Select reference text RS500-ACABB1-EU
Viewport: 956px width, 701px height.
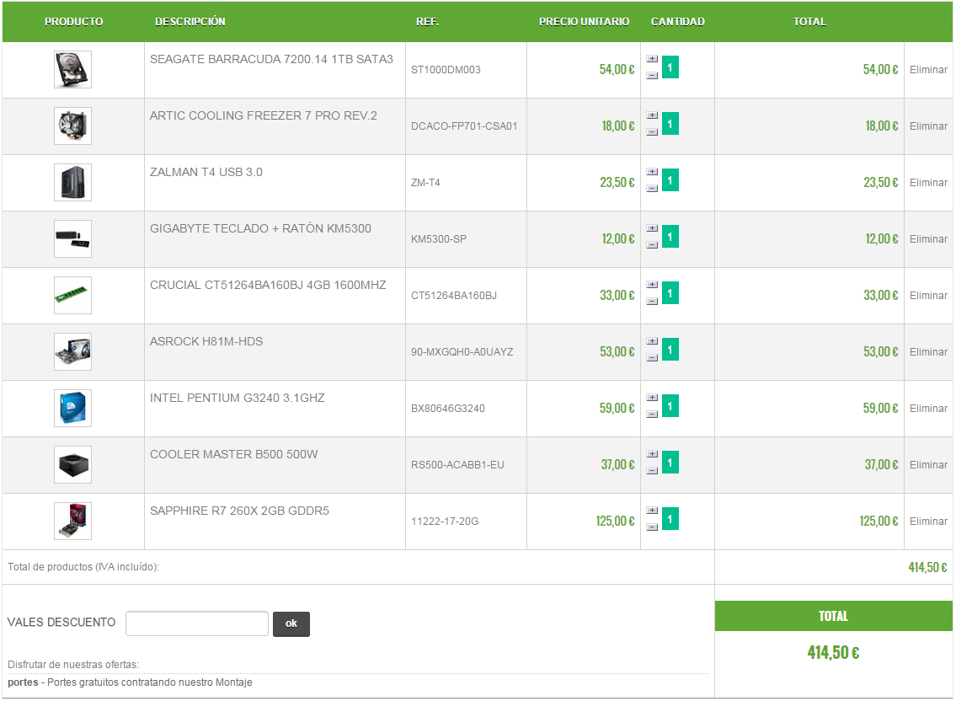pyautogui.click(x=457, y=464)
